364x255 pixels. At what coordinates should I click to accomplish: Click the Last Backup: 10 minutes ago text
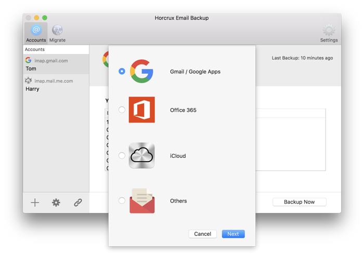[x=302, y=58]
